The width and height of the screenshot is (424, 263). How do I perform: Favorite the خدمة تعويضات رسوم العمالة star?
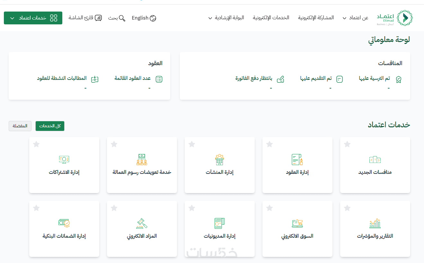coord(114,144)
